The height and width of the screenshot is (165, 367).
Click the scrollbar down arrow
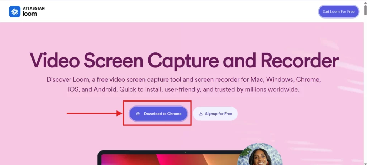[365, 163]
